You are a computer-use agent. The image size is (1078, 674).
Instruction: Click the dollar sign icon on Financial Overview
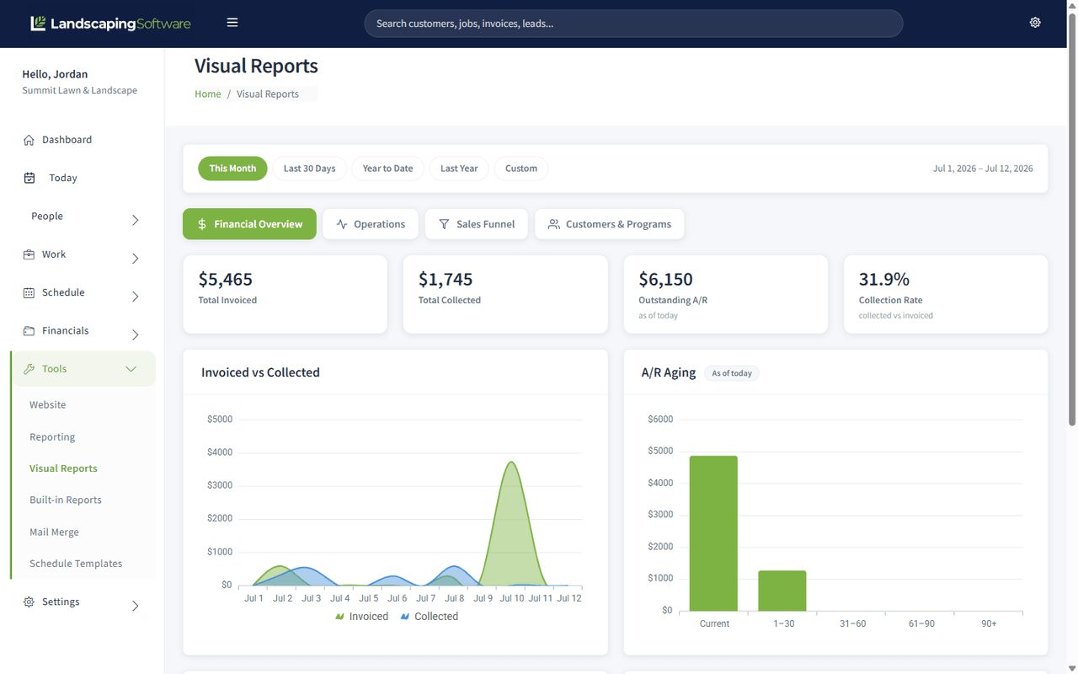(202, 224)
